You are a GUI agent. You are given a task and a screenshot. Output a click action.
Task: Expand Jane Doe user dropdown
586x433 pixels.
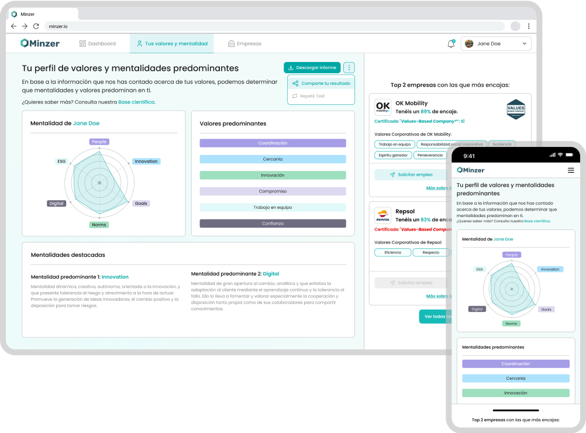click(x=496, y=44)
